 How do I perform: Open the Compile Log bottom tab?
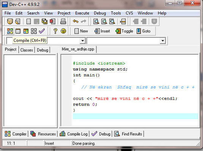(x=74, y=134)
